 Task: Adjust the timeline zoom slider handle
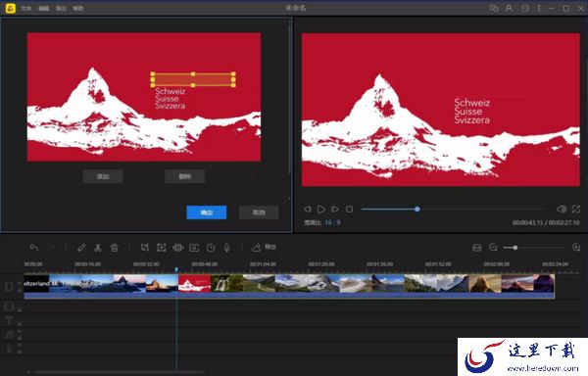[x=515, y=247]
